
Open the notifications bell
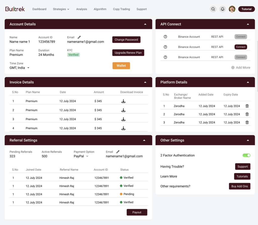point(222,9)
